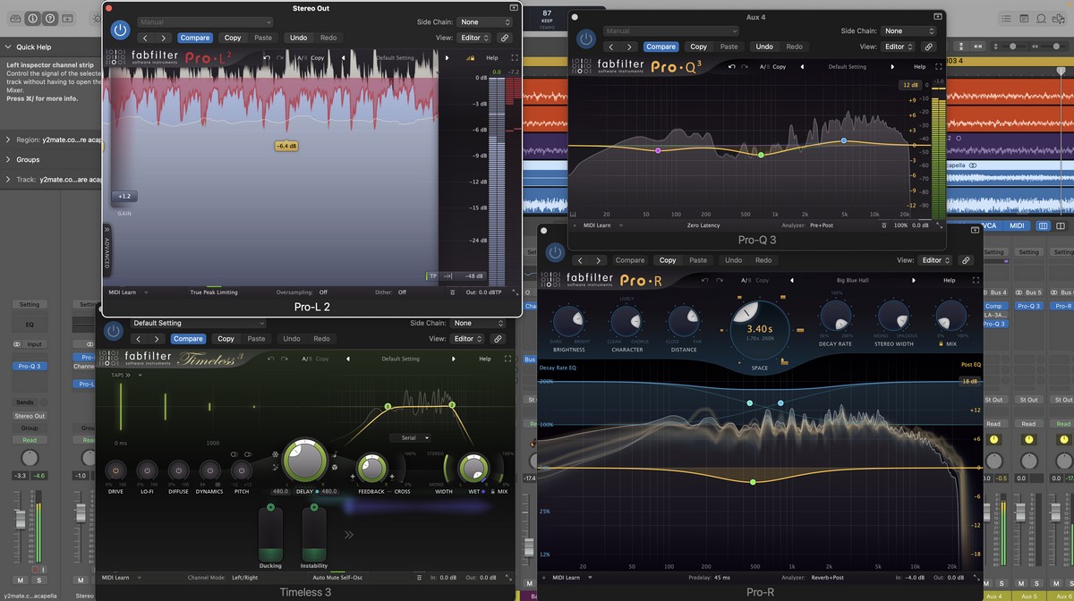This screenshot has height=601, width=1074.
Task: Click the piano keyboard icon in Pro-Q 3
Action: coord(573,214)
